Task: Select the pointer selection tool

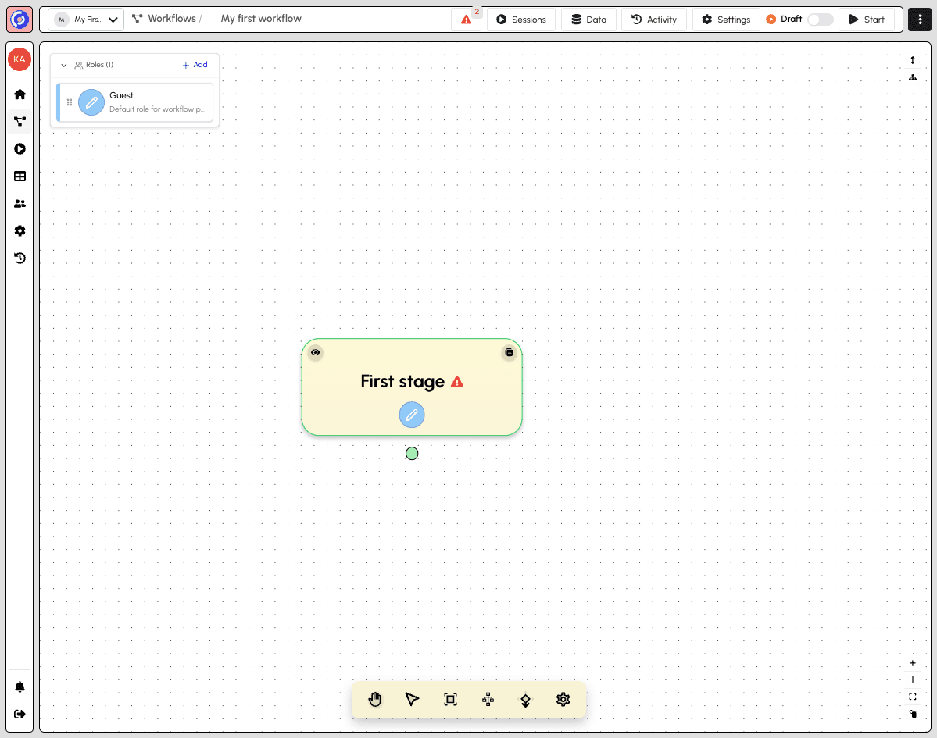Action: (412, 700)
